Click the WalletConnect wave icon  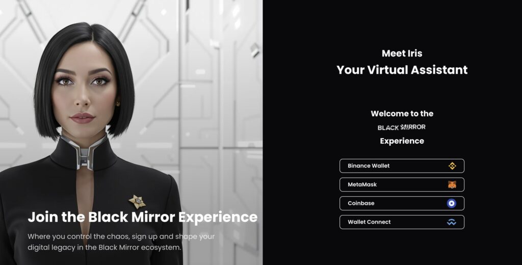(452, 222)
